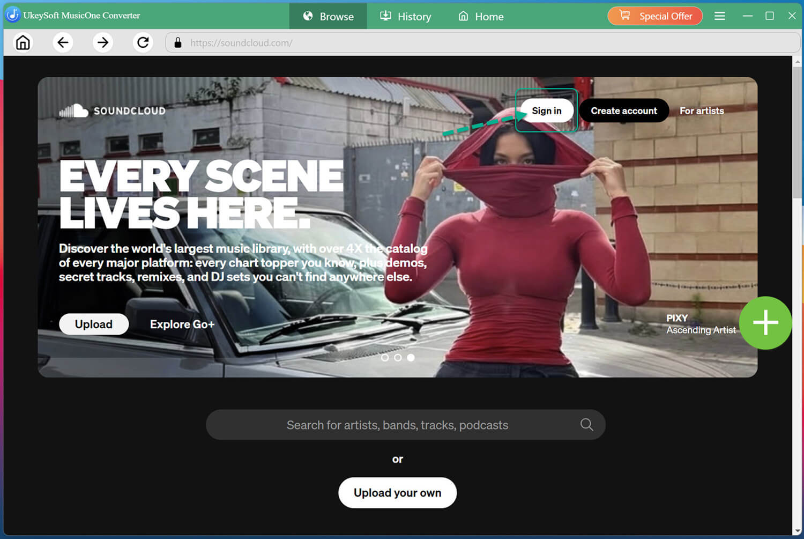Go to browser home page icon
Screen dimensions: 804x539
click(x=23, y=42)
